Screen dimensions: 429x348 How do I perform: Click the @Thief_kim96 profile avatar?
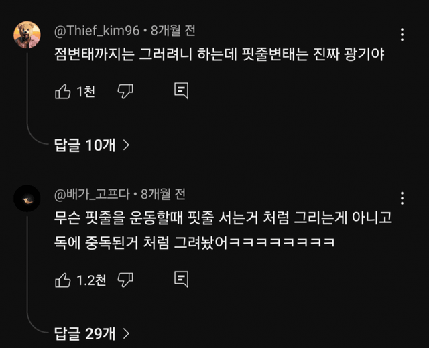pyautogui.click(x=27, y=35)
